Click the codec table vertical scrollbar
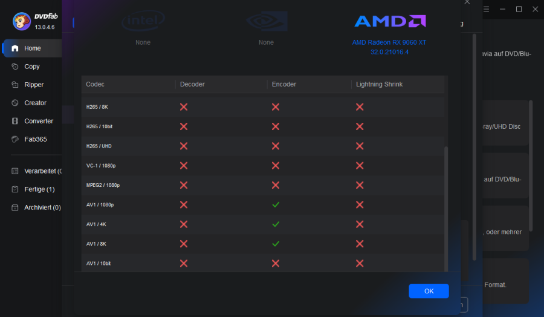The image size is (544, 317). tap(447, 206)
